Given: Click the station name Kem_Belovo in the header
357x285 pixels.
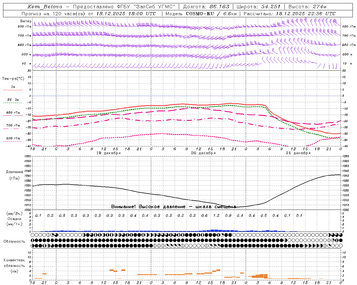Looking at the screenshot, I should click(45, 7).
